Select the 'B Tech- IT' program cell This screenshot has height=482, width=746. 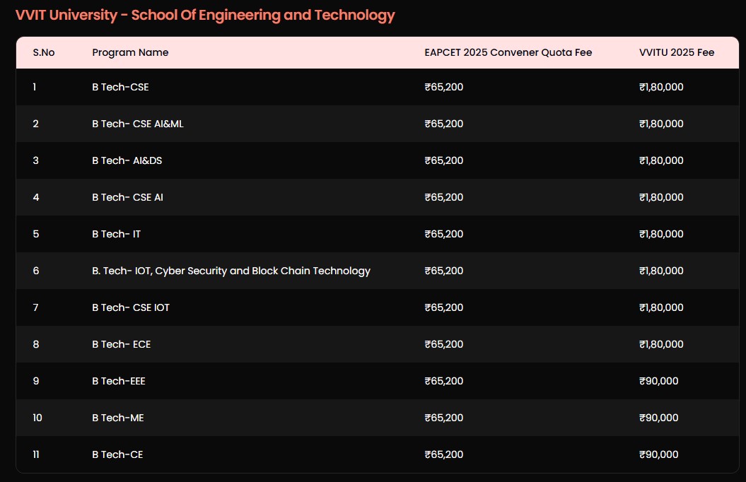(116, 234)
